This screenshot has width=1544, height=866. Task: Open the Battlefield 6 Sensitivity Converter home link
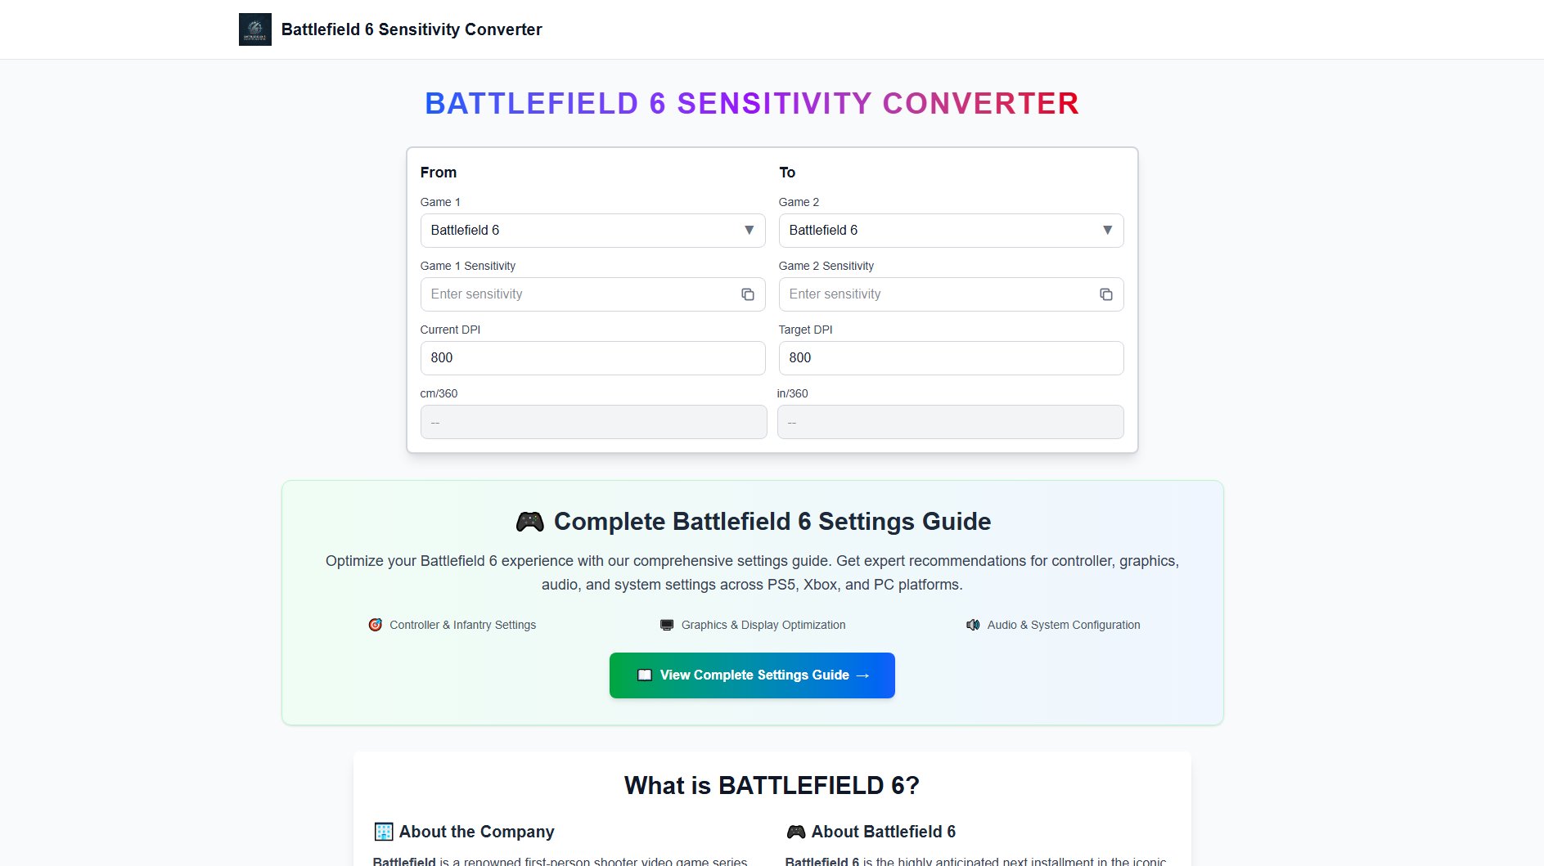[411, 29]
